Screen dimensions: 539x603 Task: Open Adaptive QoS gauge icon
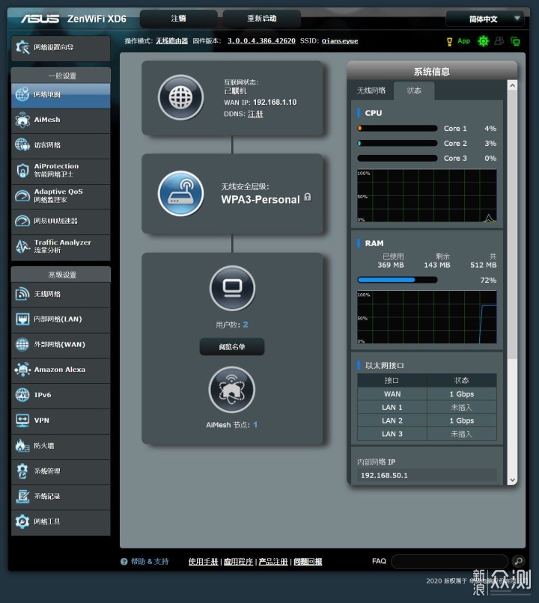coord(22,196)
